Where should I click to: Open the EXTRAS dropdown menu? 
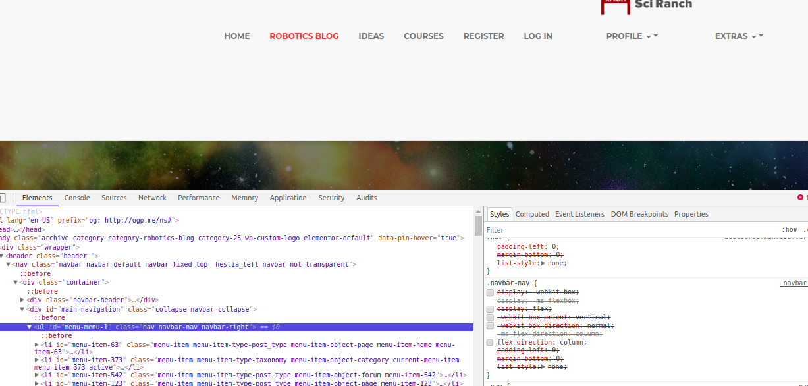pos(738,36)
